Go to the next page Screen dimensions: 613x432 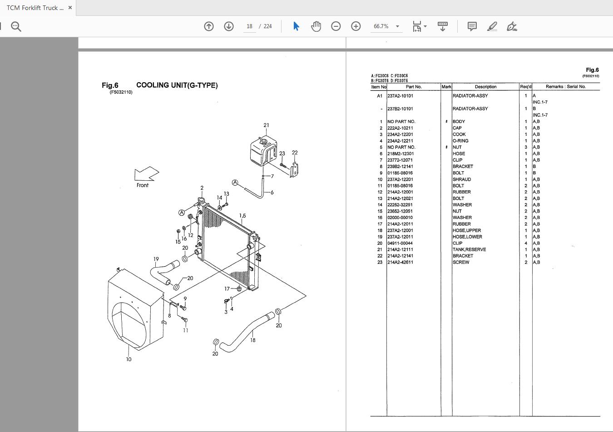pos(228,26)
